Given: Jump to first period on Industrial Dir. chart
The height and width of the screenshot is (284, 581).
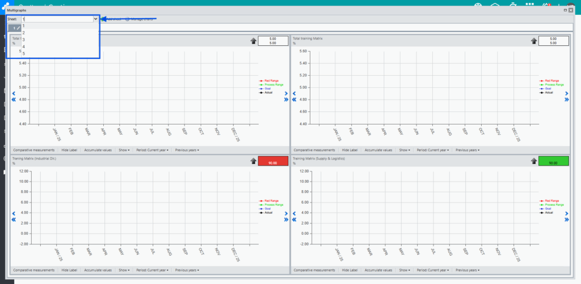Looking at the screenshot, I should tap(14, 220).
